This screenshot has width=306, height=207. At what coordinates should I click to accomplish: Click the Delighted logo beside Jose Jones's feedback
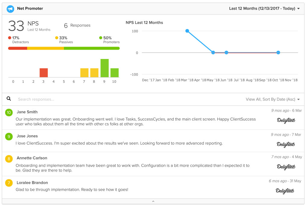tap(286, 144)
